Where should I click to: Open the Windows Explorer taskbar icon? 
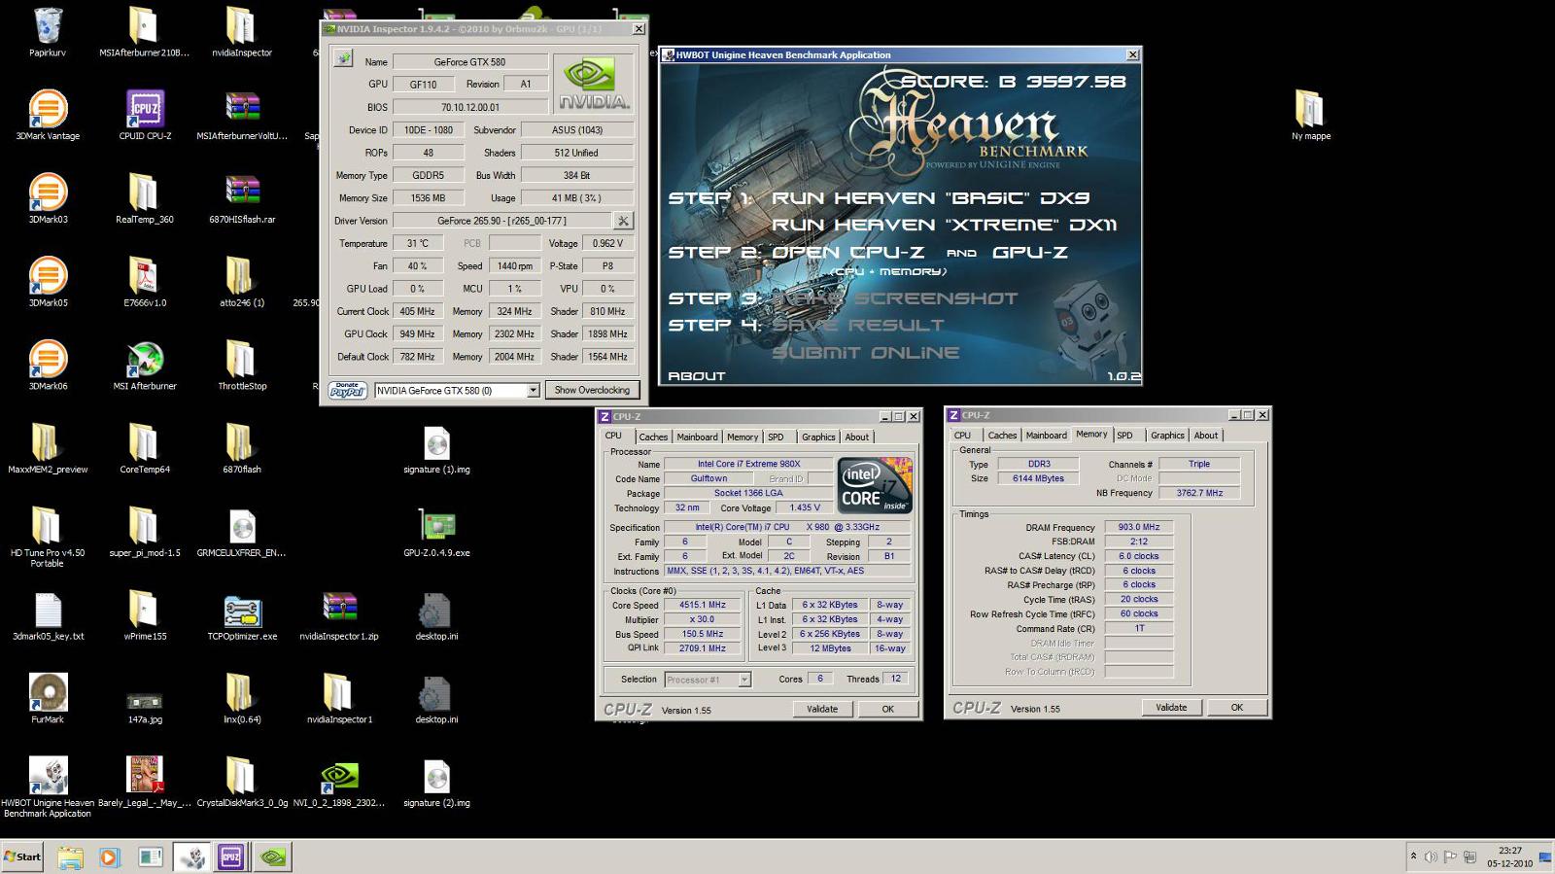tap(70, 857)
